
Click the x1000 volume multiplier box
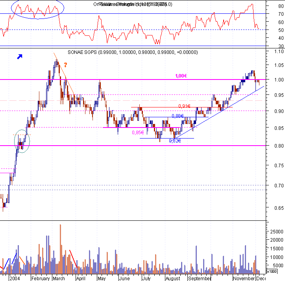[272, 272]
